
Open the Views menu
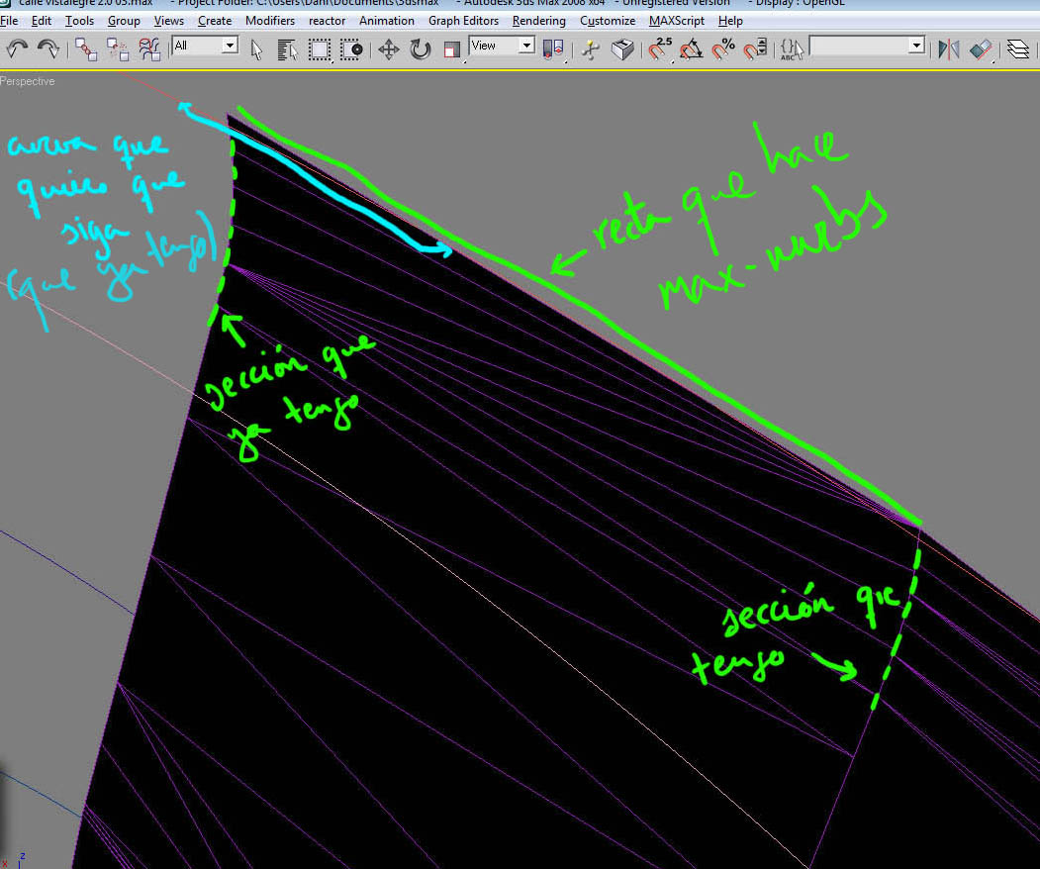169,21
